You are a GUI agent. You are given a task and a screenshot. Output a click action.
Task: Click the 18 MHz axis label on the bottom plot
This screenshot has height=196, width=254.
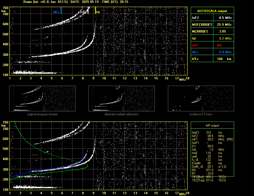pos(187,193)
